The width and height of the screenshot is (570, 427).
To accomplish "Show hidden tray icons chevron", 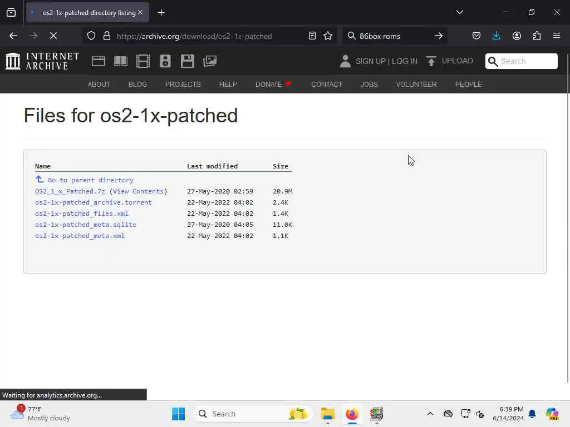I will (430, 414).
